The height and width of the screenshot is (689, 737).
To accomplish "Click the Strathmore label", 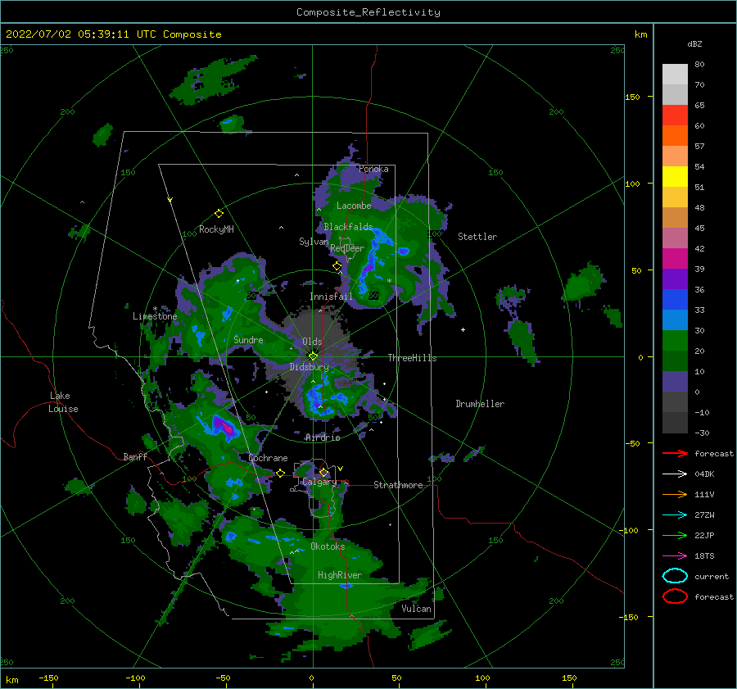I will tap(398, 485).
